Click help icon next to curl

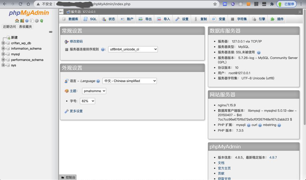point(260,125)
